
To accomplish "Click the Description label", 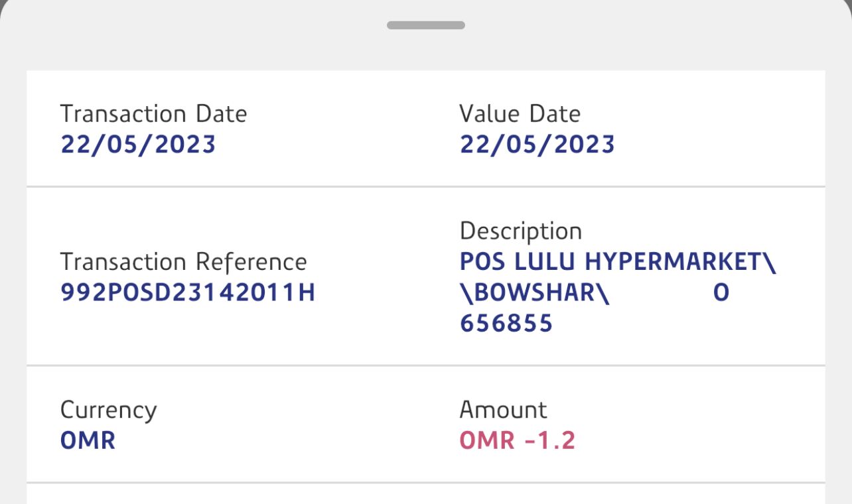I will coord(520,231).
